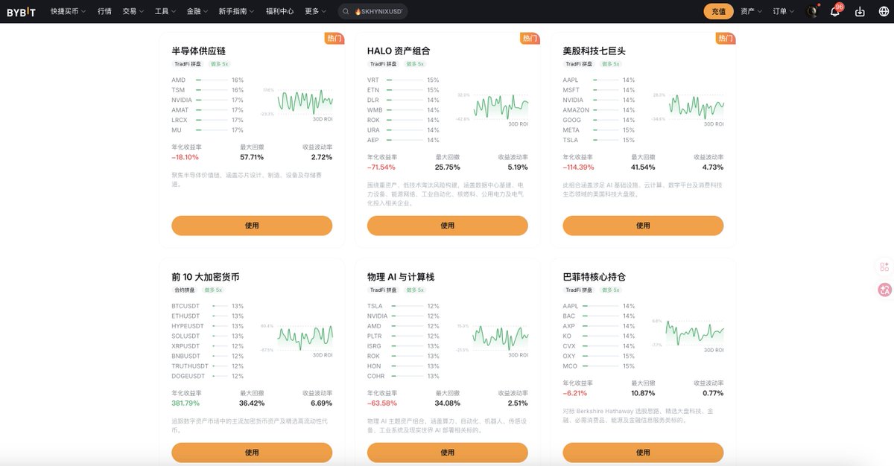Click the PLTR row in 物理 AI card
Image resolution: width=894 pixels, height=466 pixels.
point(403,336)
